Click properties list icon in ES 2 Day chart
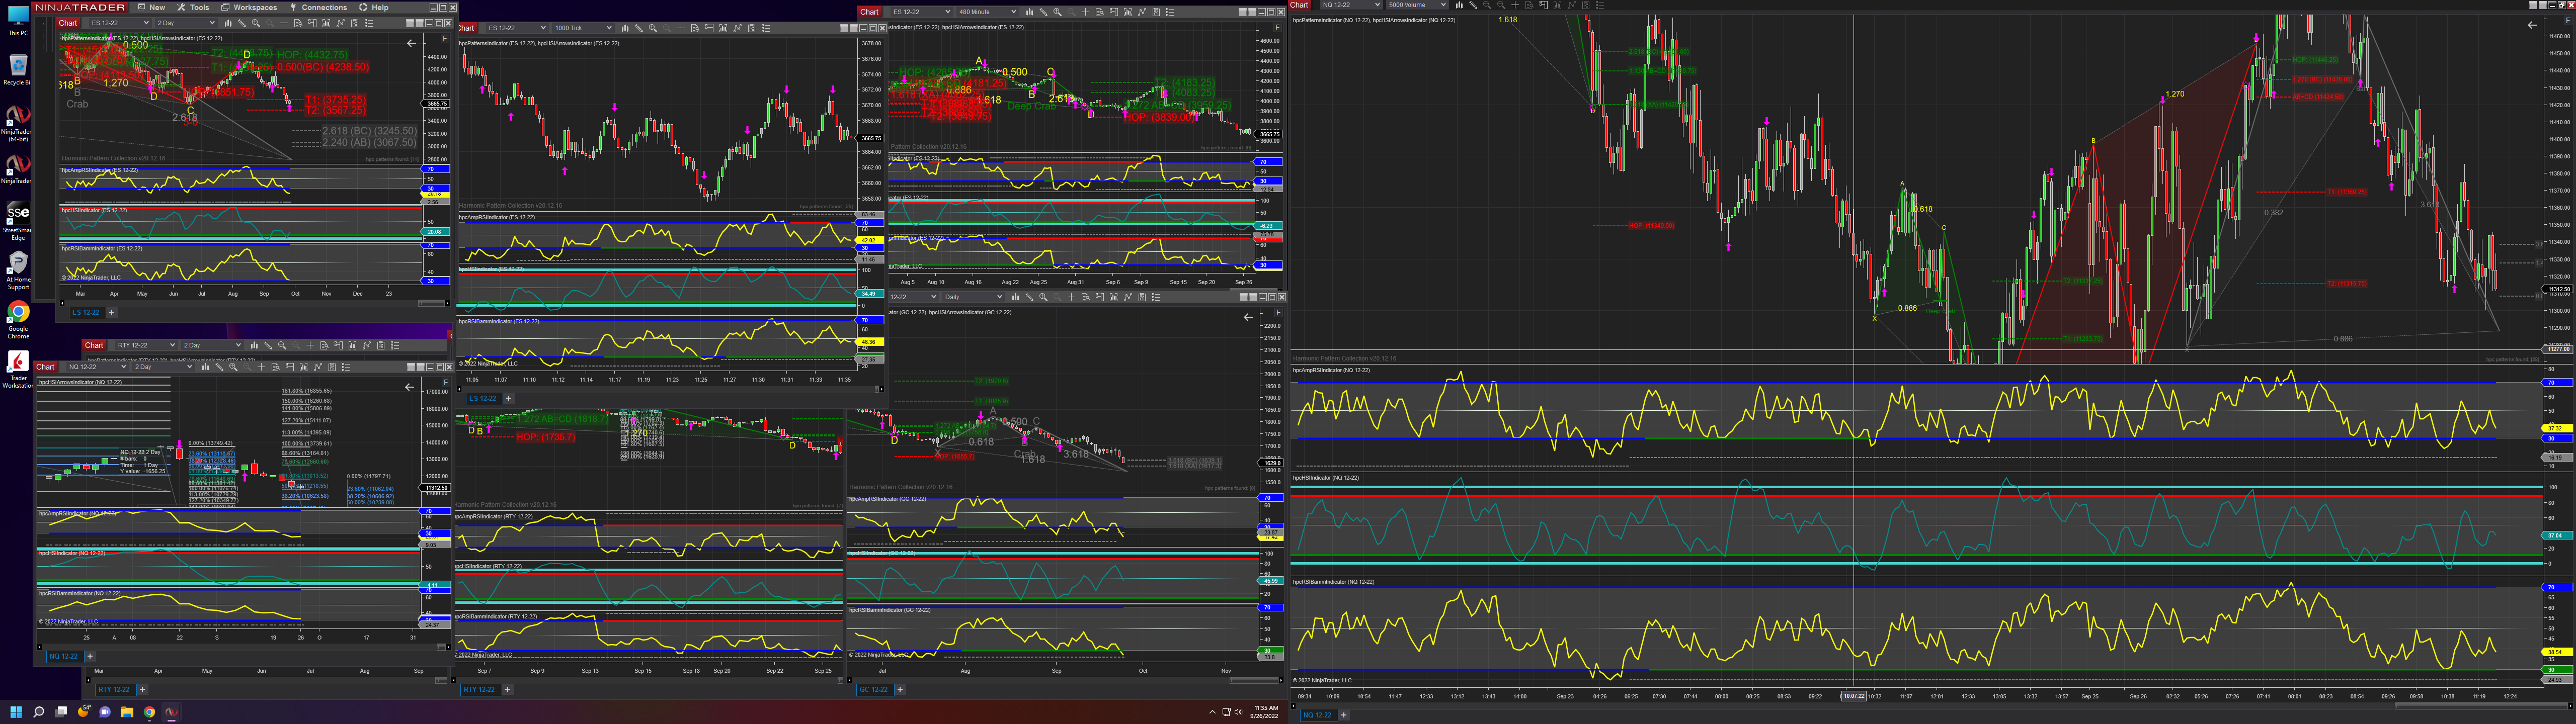The height and width of the screenshot is (724, 2576). (x=369, y=23)
